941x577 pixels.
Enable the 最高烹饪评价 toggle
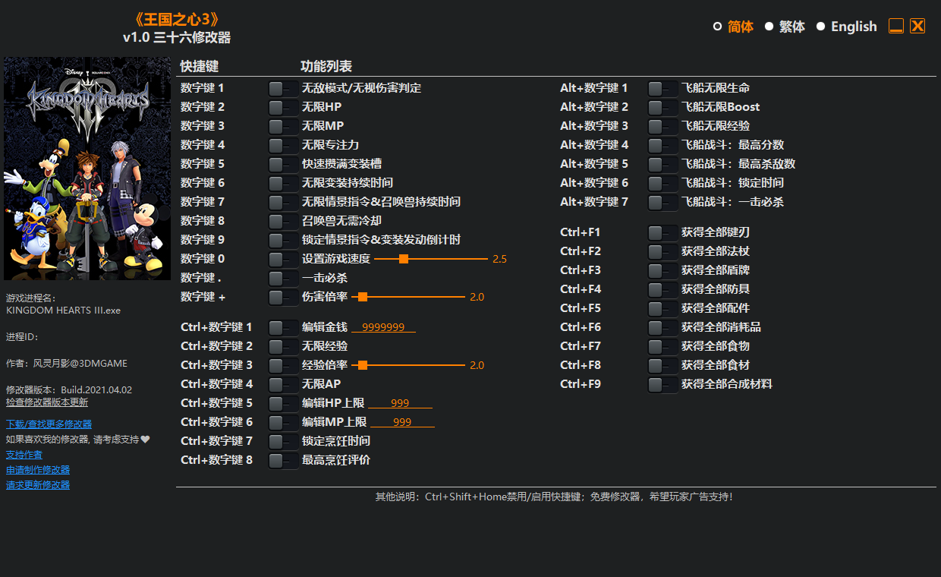(283, 460)
